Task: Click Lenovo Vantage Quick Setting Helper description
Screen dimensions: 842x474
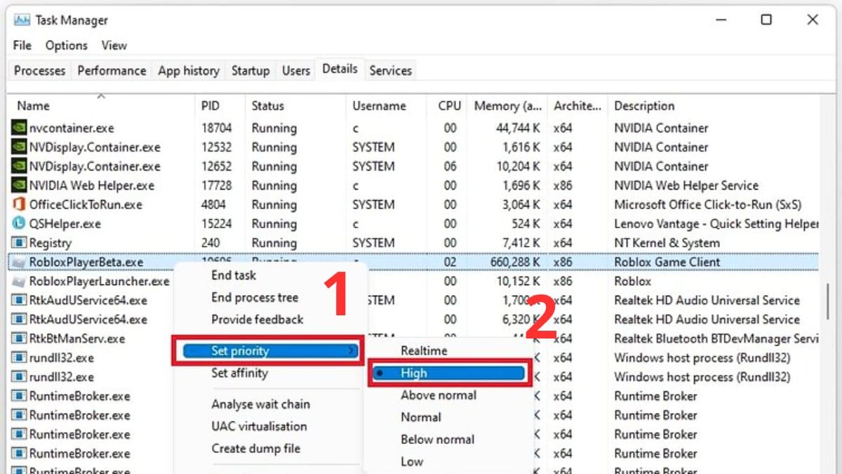Action: [716, 223]
